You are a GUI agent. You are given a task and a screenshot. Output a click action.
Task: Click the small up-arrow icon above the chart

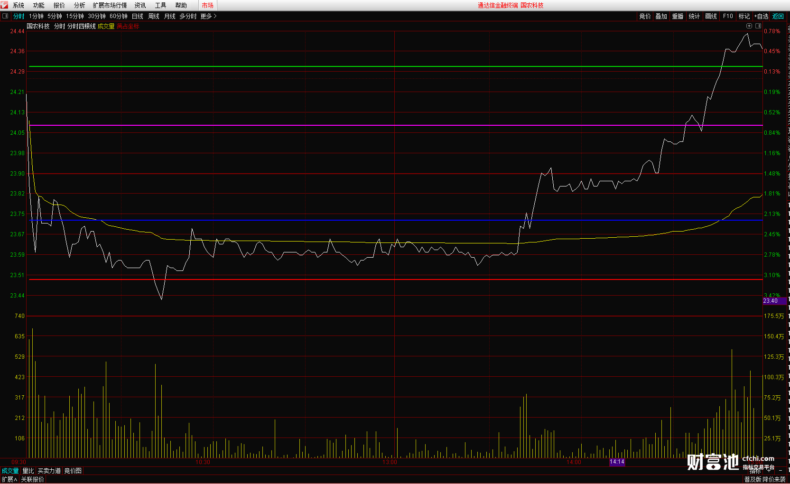749,26
